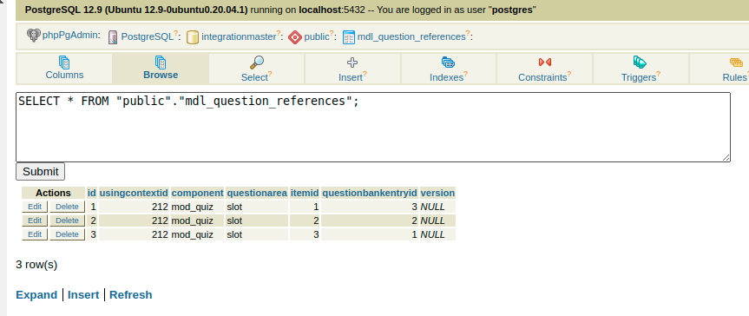Click the mdl_question_references table icon

(x=349, y=36)
